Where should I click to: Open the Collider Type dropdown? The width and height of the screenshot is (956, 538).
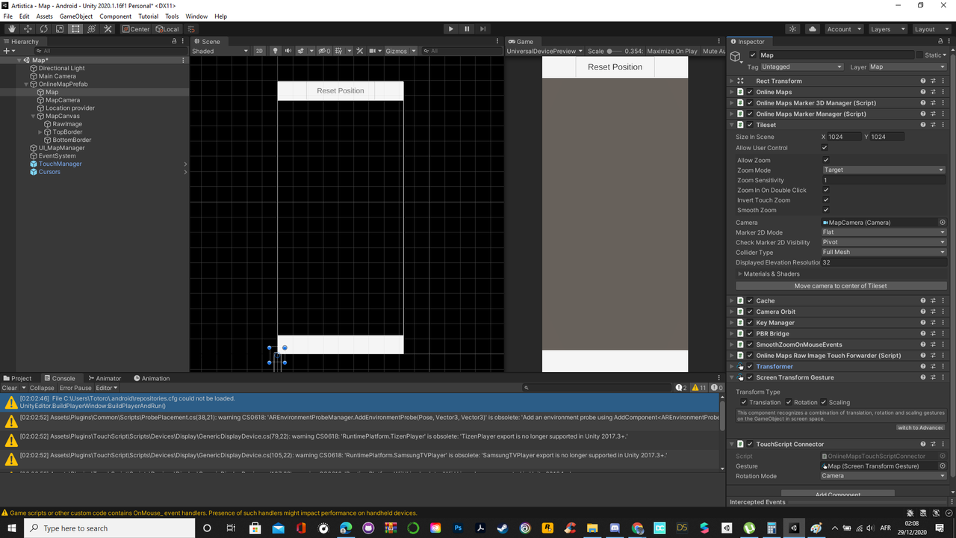(884, 253)
